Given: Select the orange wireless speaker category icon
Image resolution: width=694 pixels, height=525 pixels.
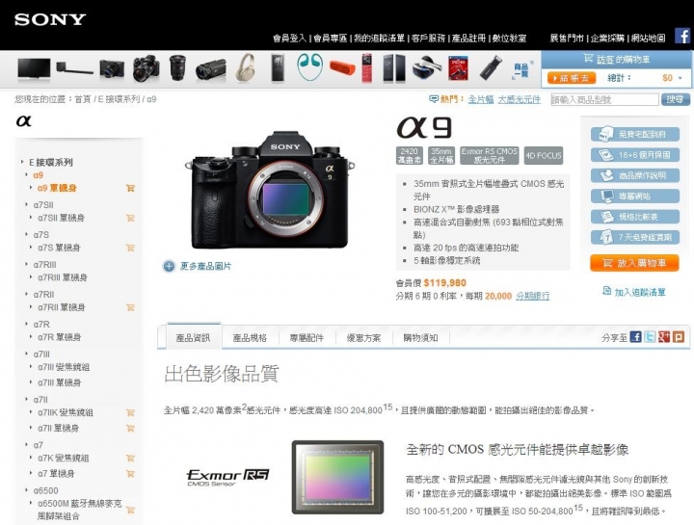Looking at the screenshot, I should click(342, 68).
